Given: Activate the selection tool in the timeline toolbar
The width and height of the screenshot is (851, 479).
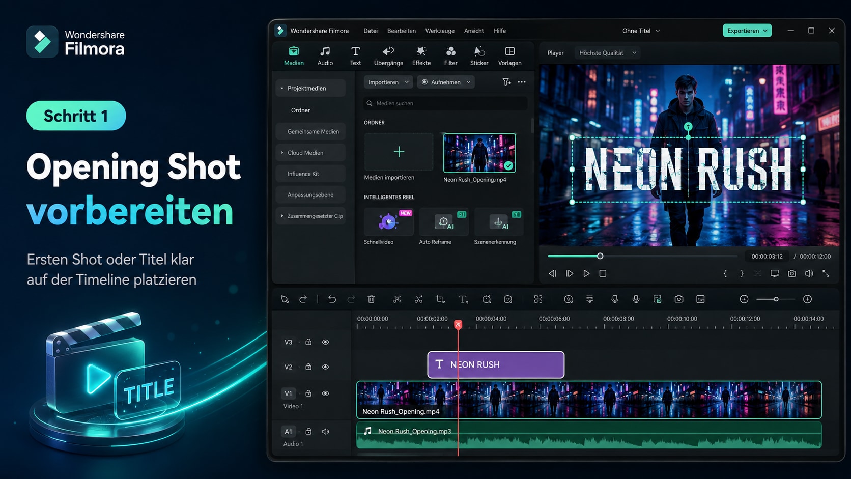Looking at the screenshot, I should click(x=285, y=299).
